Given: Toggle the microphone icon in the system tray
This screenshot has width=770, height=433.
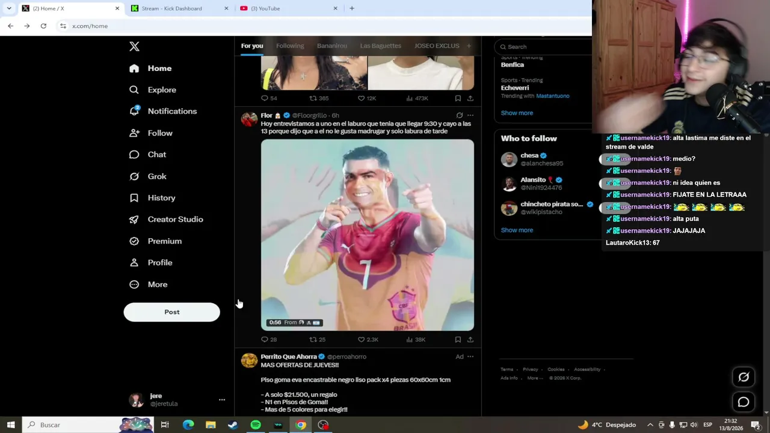Looking at the screenshot, I should [x=672, y=425].
